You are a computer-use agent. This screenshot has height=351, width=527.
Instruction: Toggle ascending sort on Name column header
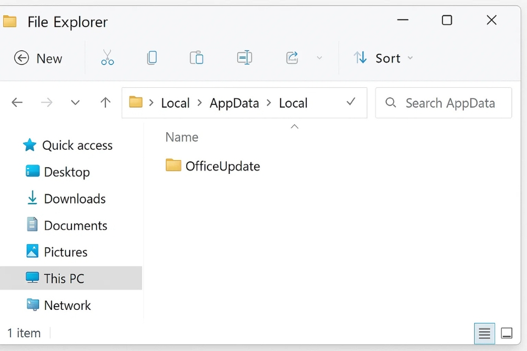(x=182, y=137)
